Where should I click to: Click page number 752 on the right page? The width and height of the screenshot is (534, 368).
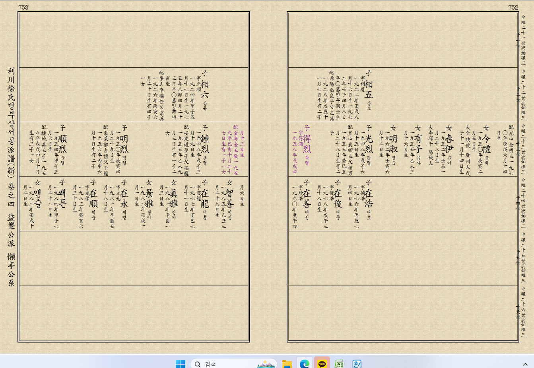513,6
